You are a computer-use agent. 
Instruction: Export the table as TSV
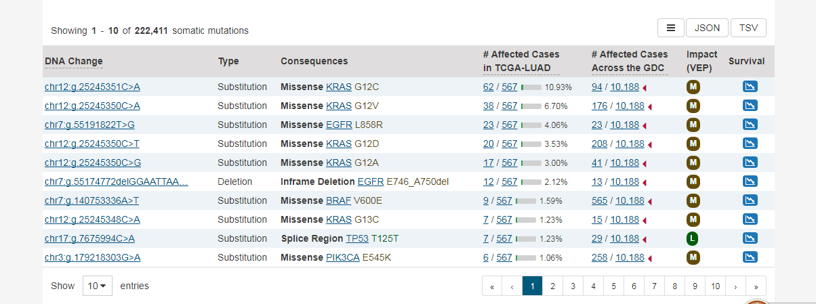748,28
